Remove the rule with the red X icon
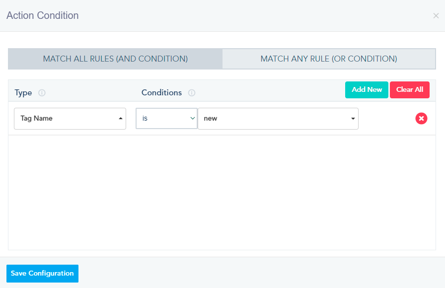Screen dimensions: 445x288 click(x=421, y=118)
